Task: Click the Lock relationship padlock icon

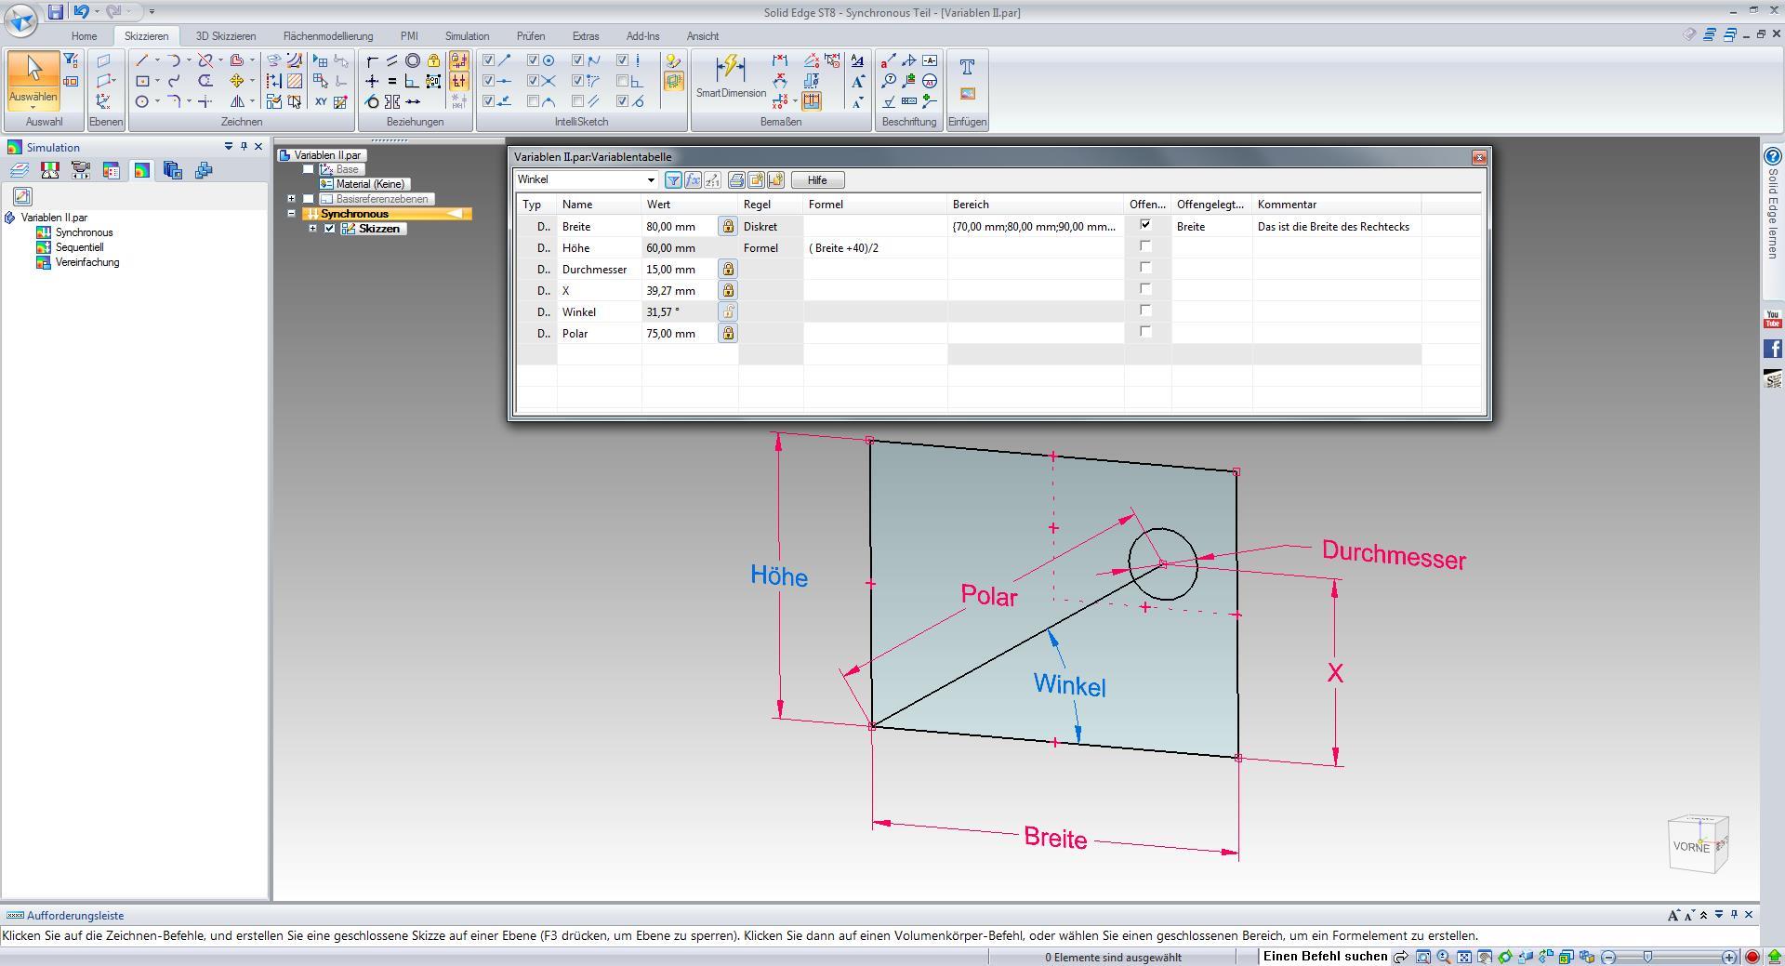Action: 433,60
